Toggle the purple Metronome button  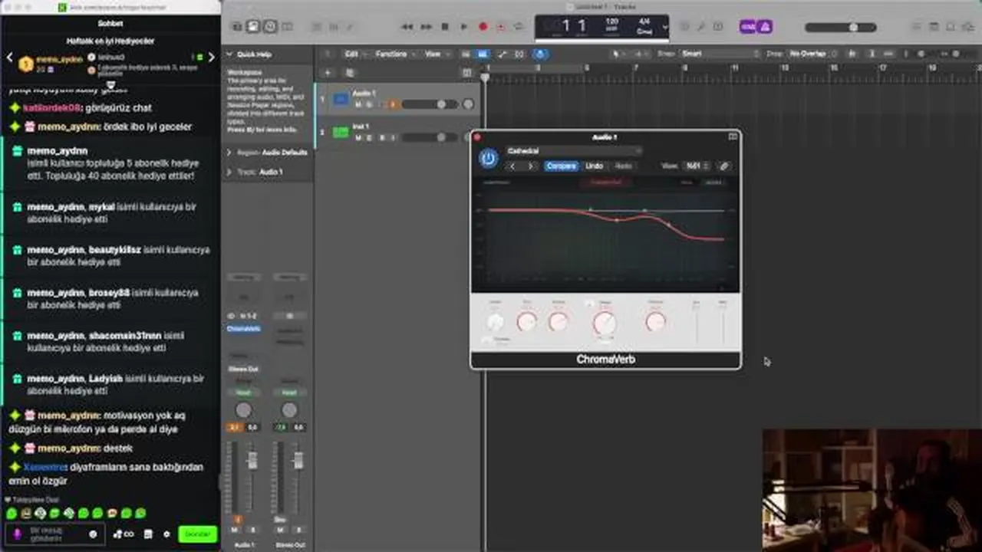(765, 27)
